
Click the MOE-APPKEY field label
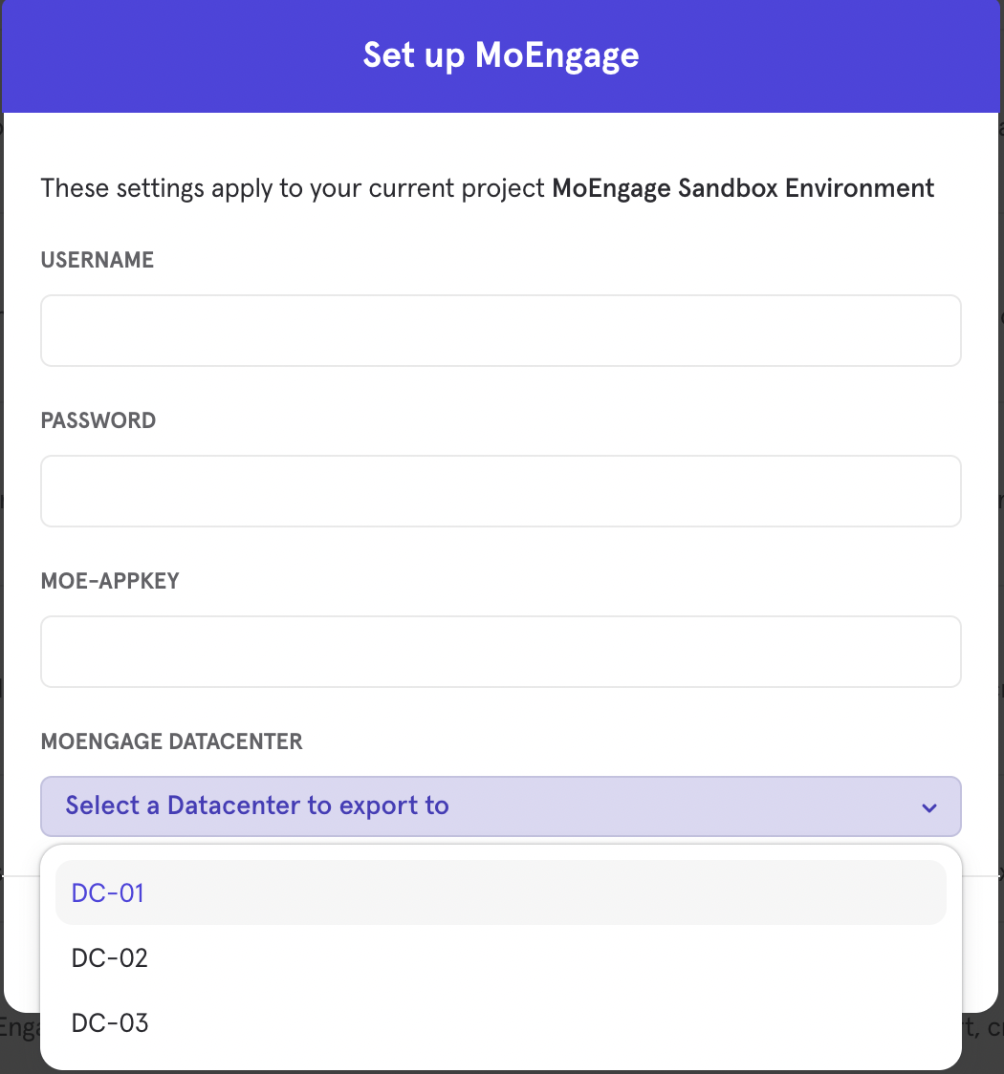point(110,581)
